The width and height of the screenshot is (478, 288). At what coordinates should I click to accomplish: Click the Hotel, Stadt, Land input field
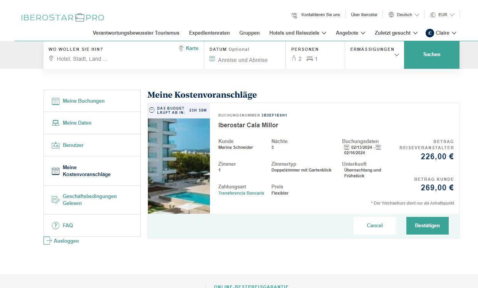pyautogui.click(x=123, y=59)
